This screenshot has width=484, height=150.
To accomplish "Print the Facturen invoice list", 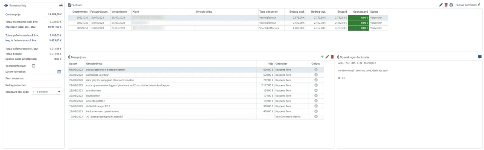I will [x=451, y=5].
